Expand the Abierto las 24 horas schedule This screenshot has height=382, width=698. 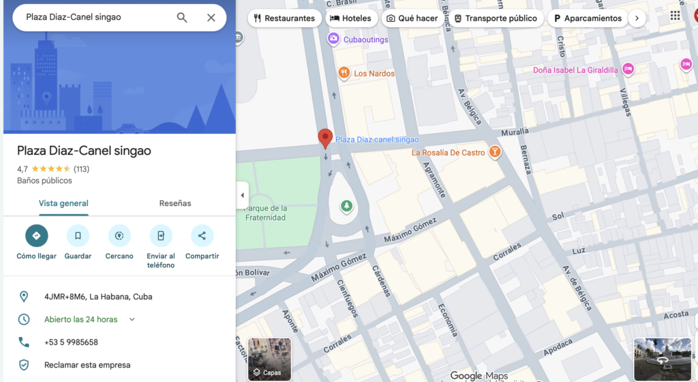[x=132, y=319]
